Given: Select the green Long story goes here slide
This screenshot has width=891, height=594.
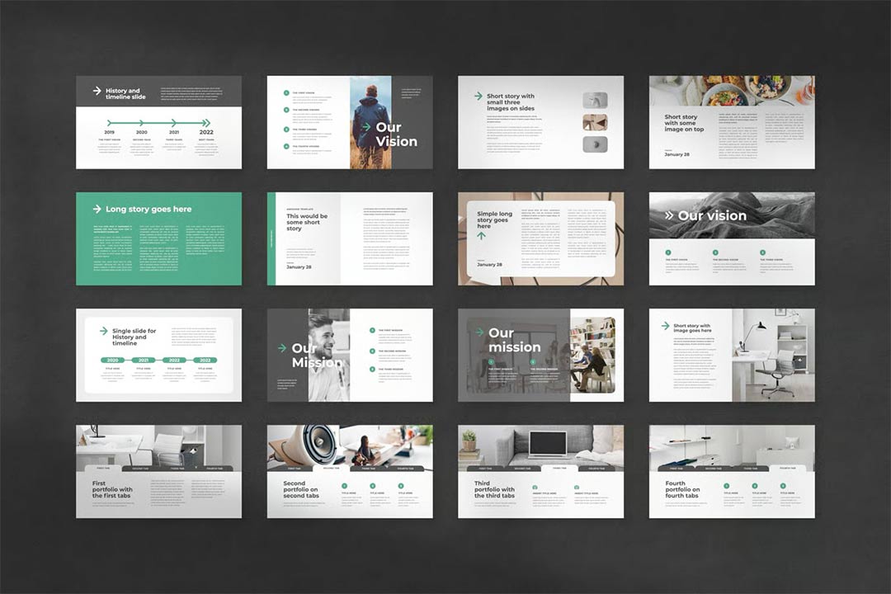Looking at the screenshot, I should coord(158,238).
